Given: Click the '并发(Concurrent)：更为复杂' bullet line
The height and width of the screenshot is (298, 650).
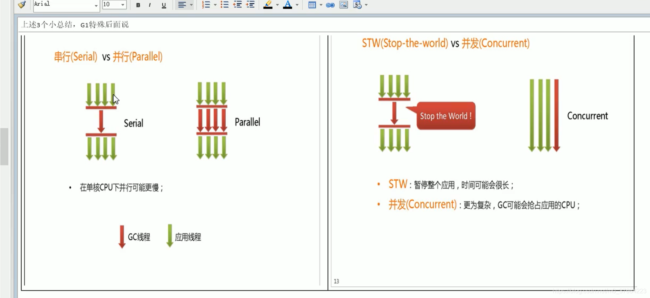Looking at the screenshot, I should tap(484, 204).
